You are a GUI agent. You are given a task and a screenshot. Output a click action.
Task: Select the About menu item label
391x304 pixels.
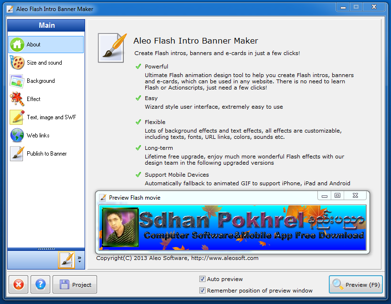coord(33,45)
